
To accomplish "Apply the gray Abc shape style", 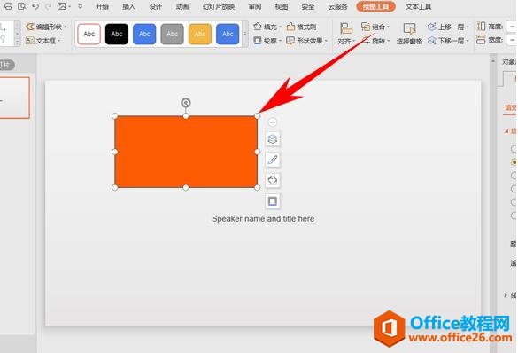I will tap(172, 34).
